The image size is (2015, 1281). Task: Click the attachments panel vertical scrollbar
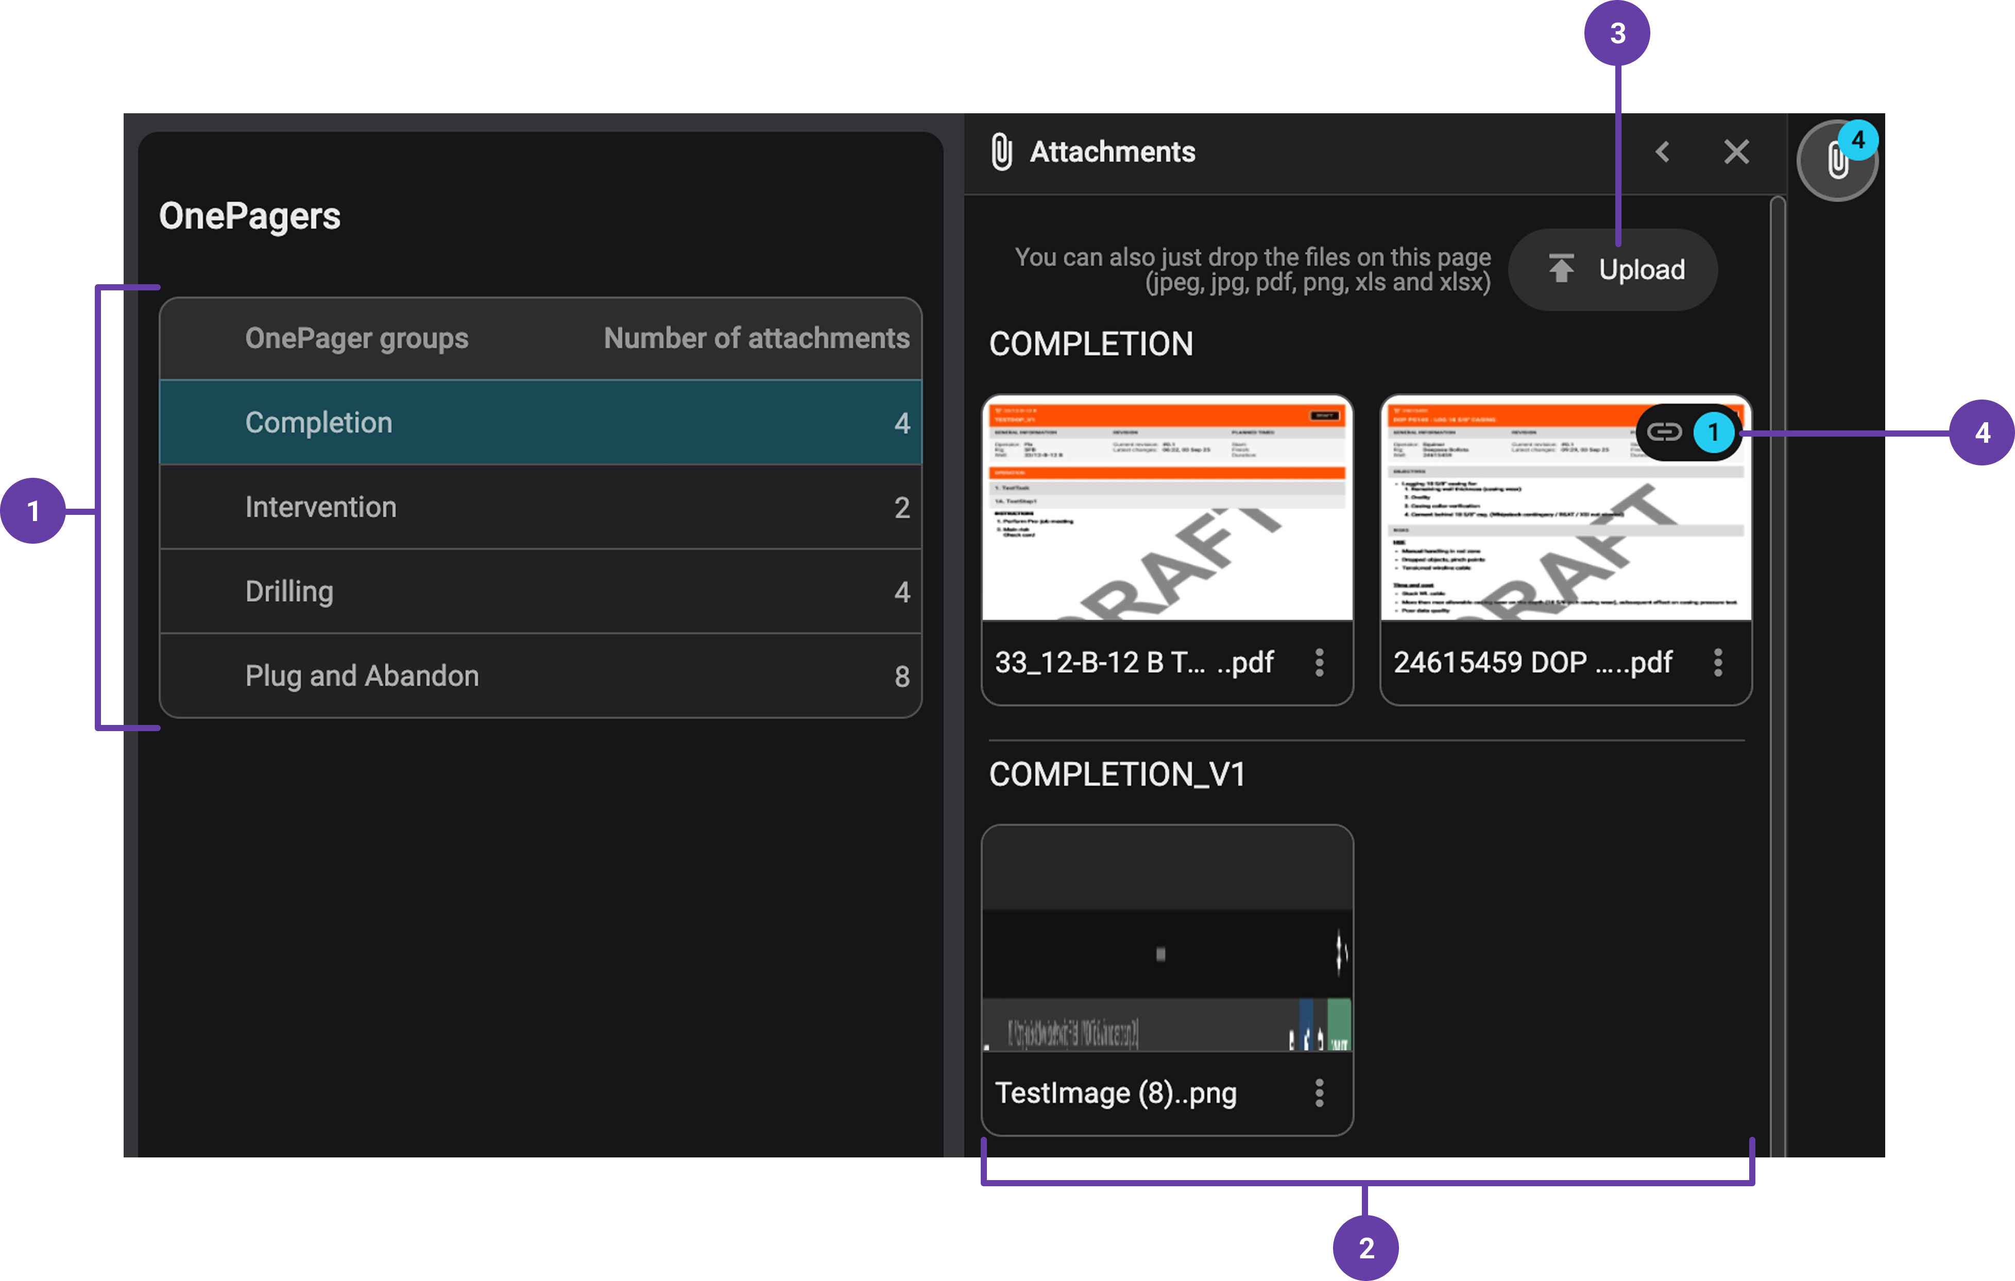pyautogui.click(x=1778, y=669)
